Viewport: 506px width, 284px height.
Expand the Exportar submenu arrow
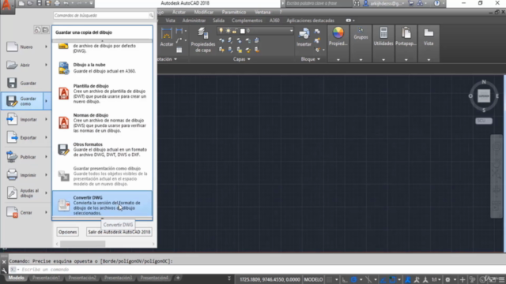click(46, 137)
